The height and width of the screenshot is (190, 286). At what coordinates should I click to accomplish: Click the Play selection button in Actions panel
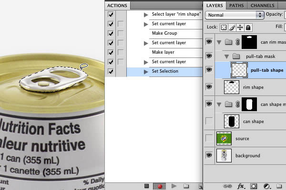click(174, 186)
